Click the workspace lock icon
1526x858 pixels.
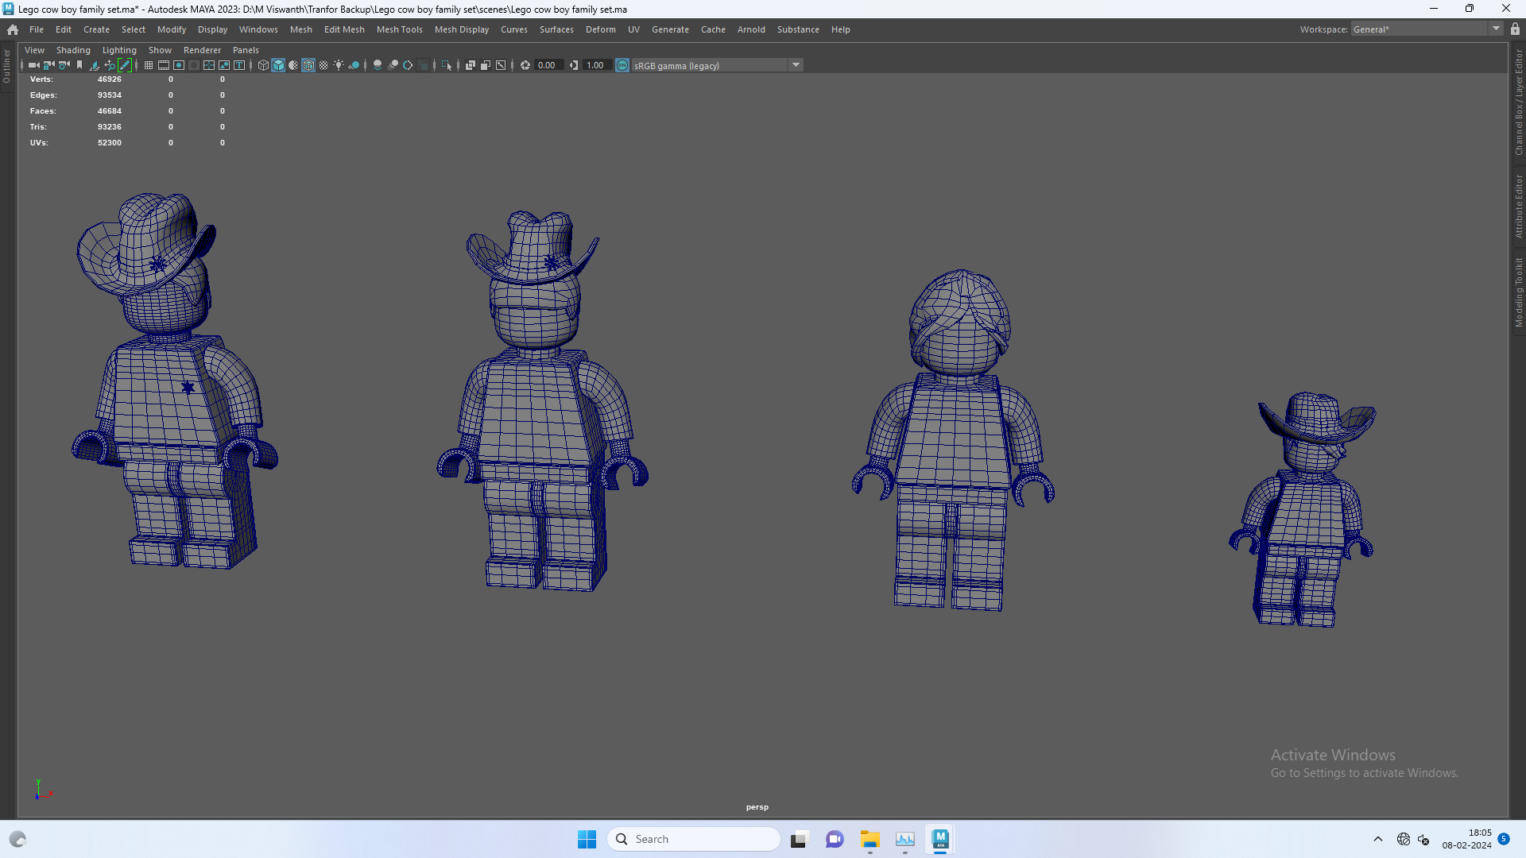point(1515,29)
